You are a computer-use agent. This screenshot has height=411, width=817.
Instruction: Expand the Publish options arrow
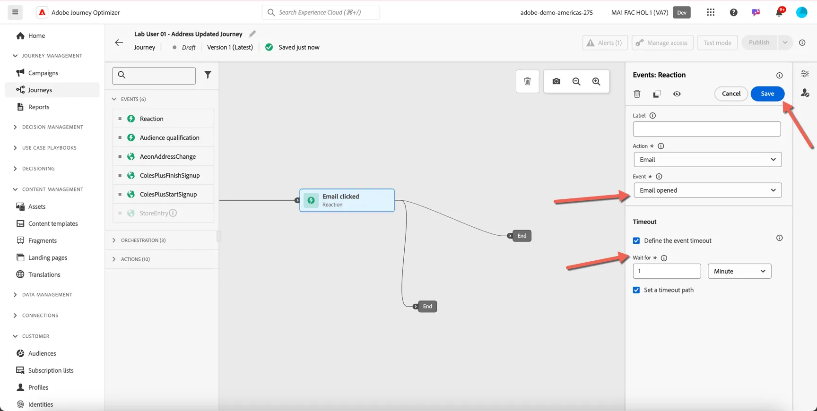click(785, 43)
